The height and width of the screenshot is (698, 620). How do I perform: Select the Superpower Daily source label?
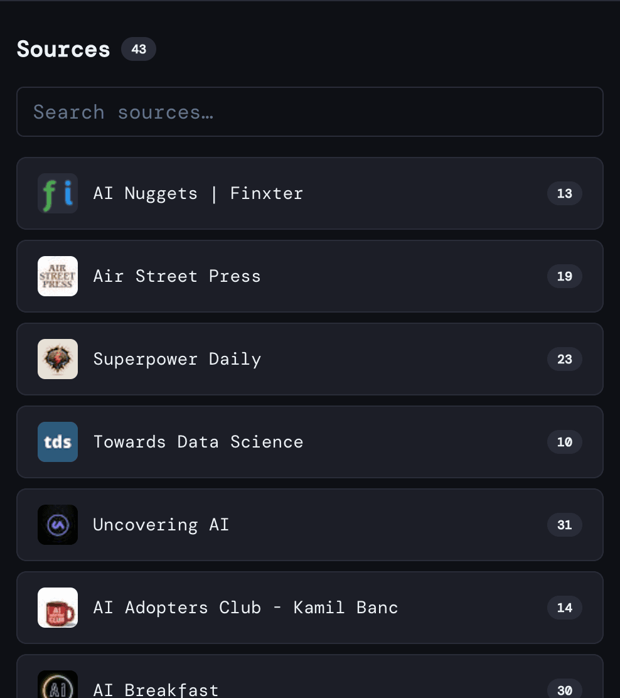pyautogui.click(x=177, y=359)
